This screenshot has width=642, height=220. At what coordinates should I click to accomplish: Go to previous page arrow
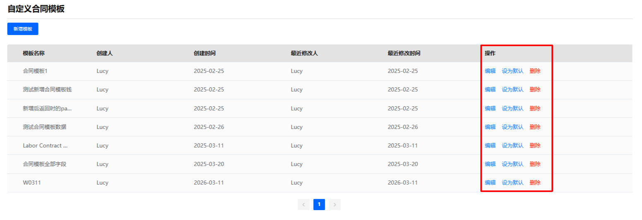304,204
